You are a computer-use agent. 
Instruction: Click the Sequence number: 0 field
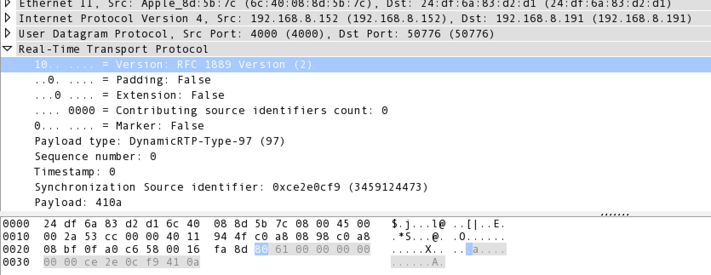tap(95, 157)
